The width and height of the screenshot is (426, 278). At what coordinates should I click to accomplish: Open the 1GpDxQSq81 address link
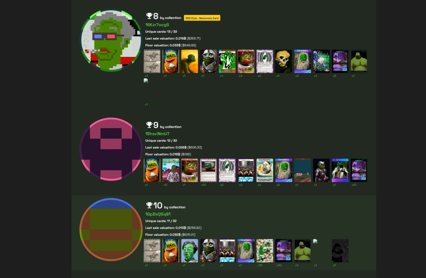pos(158,214)
